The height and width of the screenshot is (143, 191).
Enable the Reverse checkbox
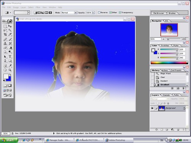(x=99, y=13)
